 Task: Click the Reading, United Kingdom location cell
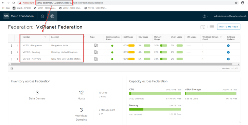pyautogui.click(x=64, y=52)
